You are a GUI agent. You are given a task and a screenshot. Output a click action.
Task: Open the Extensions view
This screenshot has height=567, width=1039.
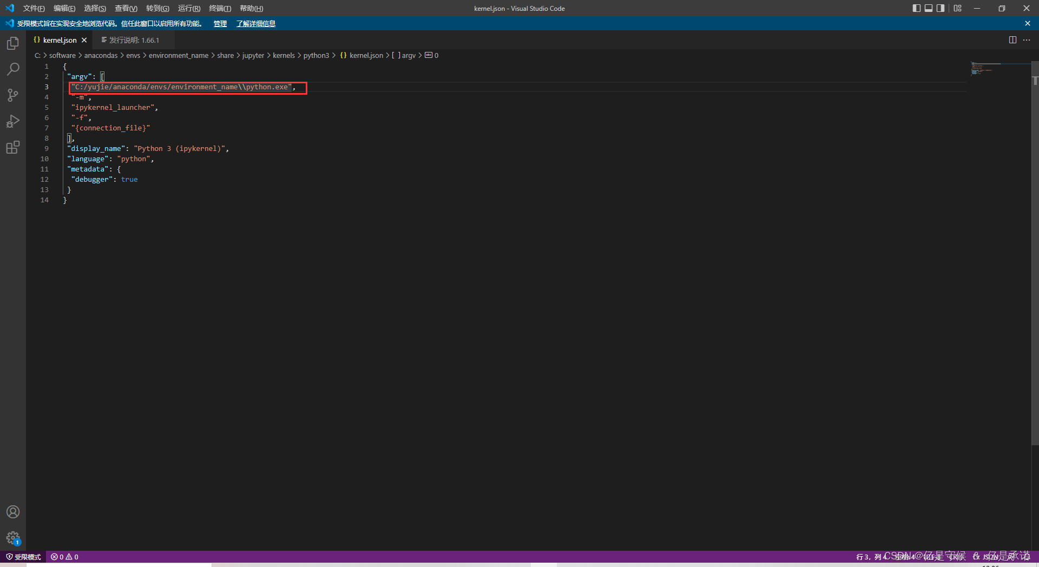coord(13,147)
